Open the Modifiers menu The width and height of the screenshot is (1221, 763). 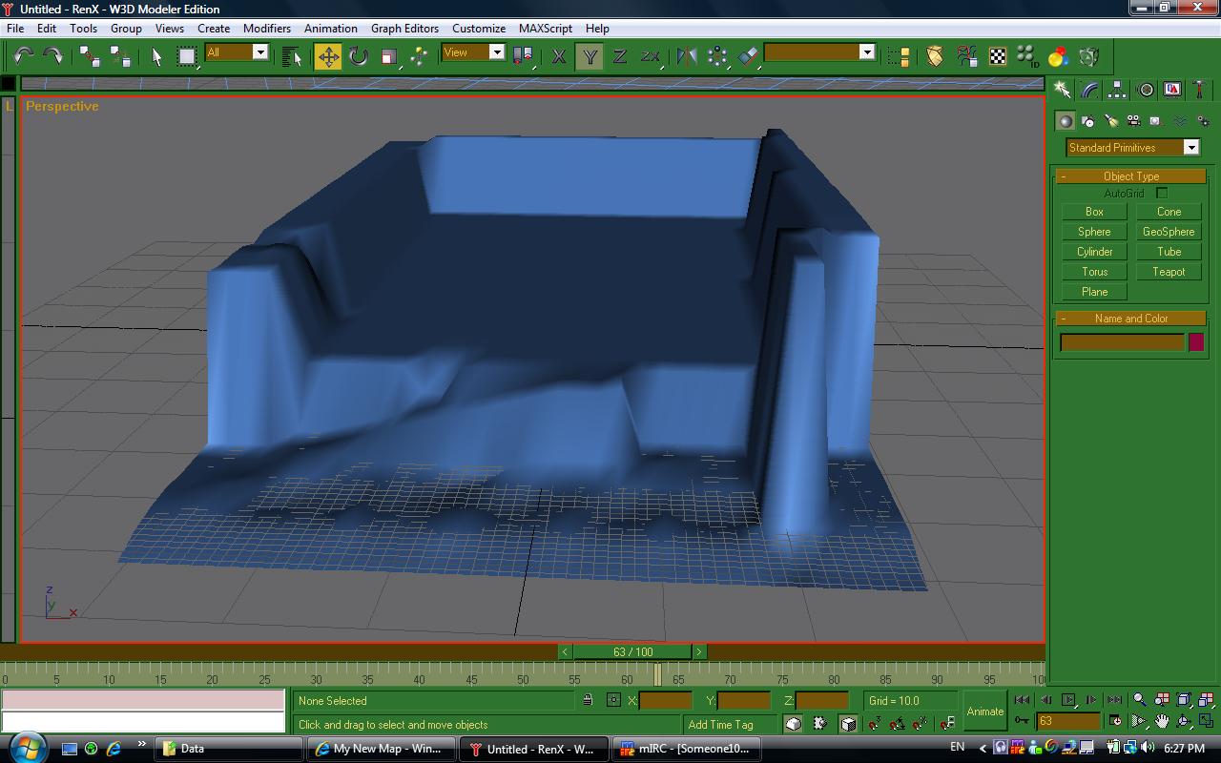pyautogui.click(x=266, y=29)
